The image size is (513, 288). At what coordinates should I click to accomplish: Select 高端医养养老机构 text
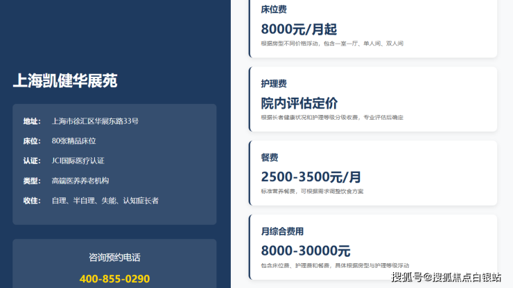80,181
